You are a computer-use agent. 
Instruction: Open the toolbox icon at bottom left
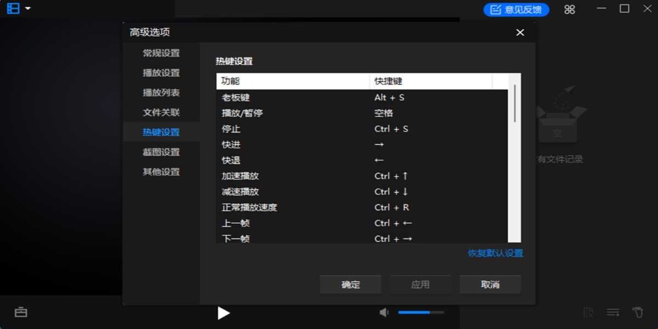coord(21,312)
